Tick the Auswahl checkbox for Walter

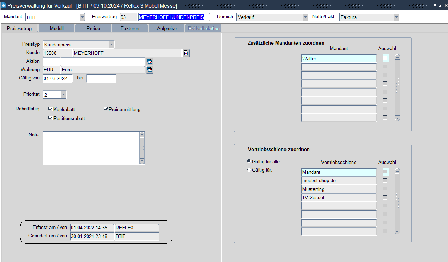(x=385, y=58)
